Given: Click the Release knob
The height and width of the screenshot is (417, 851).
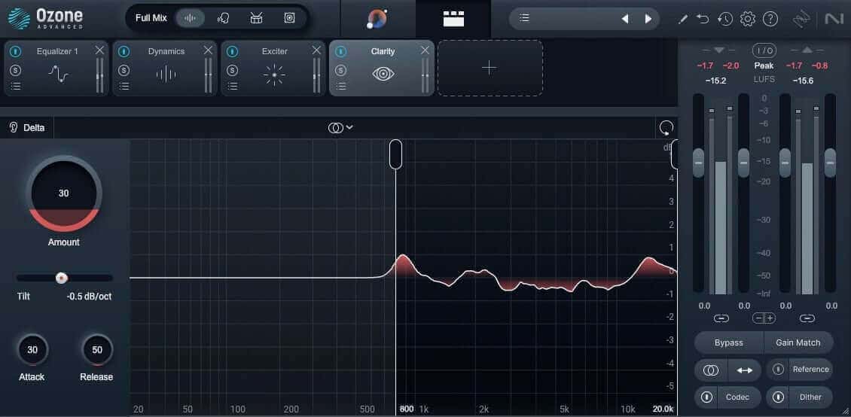Looking at the screenshot, I should tap(97, 350).
